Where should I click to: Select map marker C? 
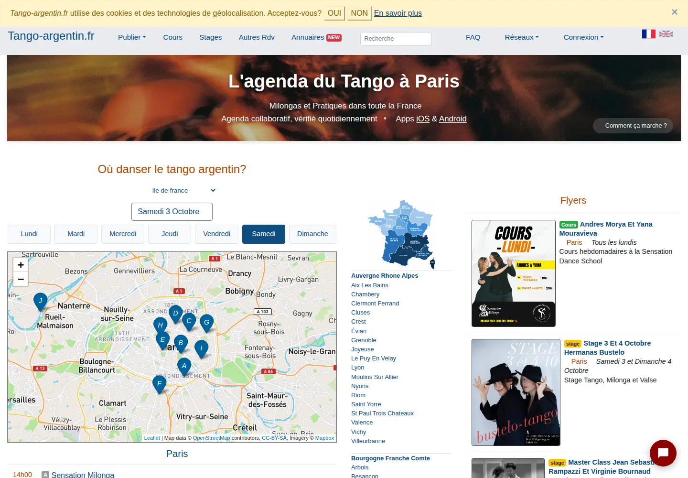point(189,322)
